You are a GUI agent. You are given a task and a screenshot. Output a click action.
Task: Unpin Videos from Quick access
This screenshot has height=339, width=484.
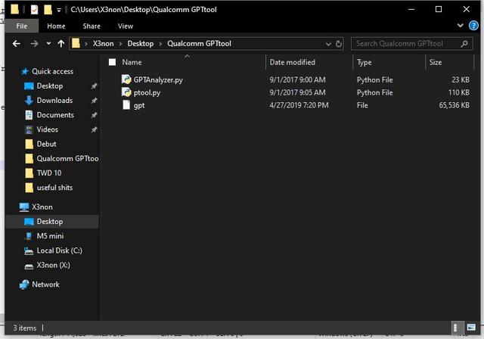point(94,129)
